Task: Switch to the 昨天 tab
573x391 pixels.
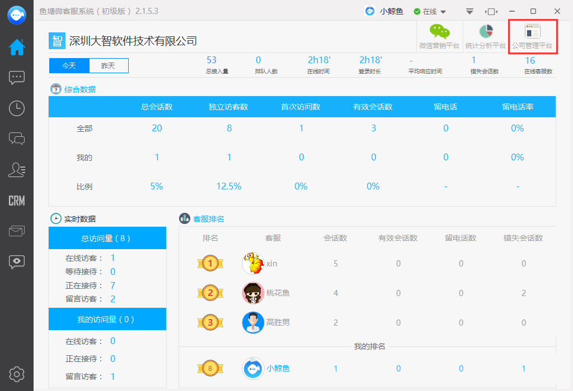Action: [109, 65]
